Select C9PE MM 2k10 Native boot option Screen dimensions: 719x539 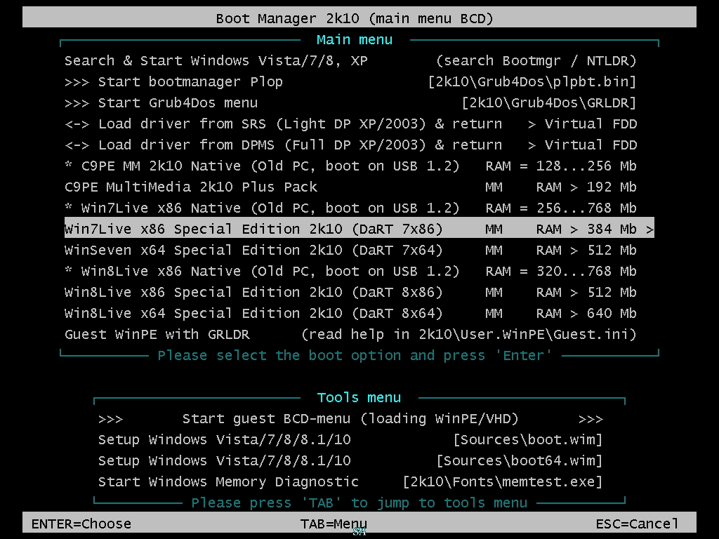point(351,166)
